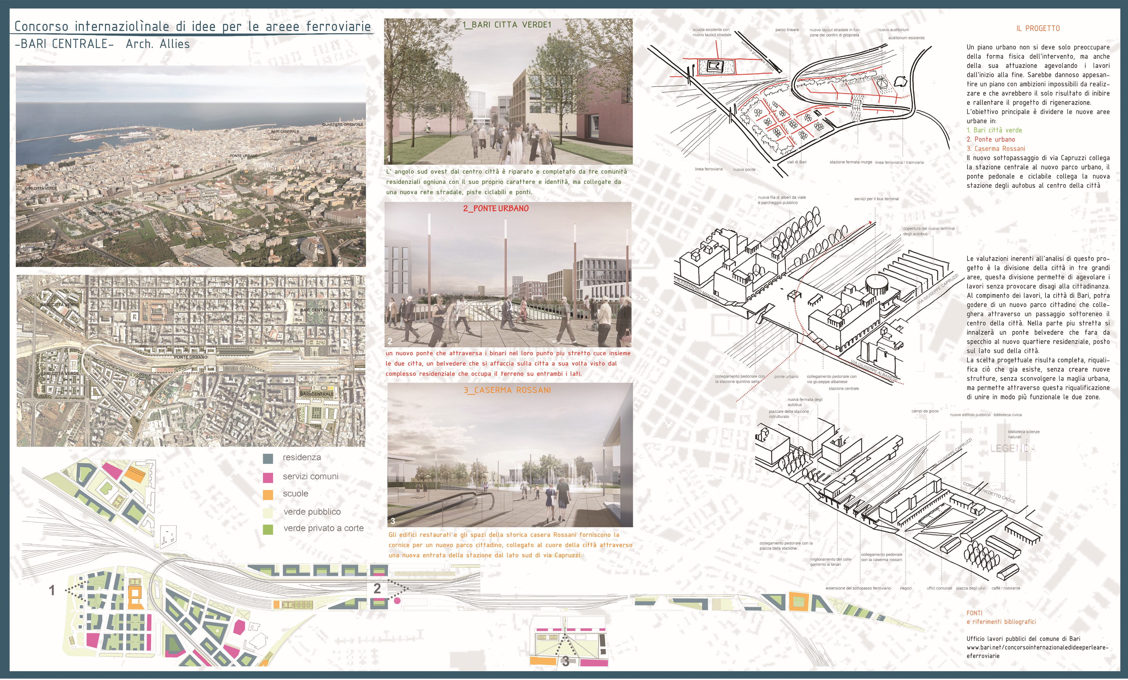Open the aerial photo of Bari coastline
The image size is (1128, 680).
coord(190,166)
